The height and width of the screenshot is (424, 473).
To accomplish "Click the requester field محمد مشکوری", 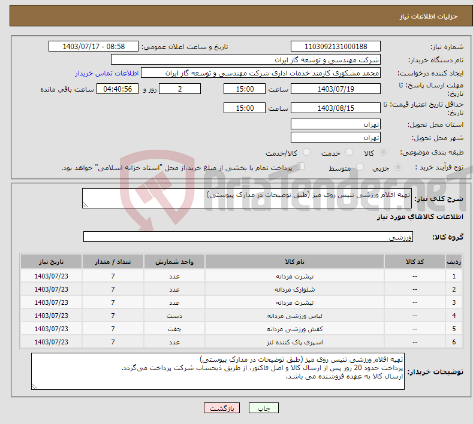I will click(261, 73).
